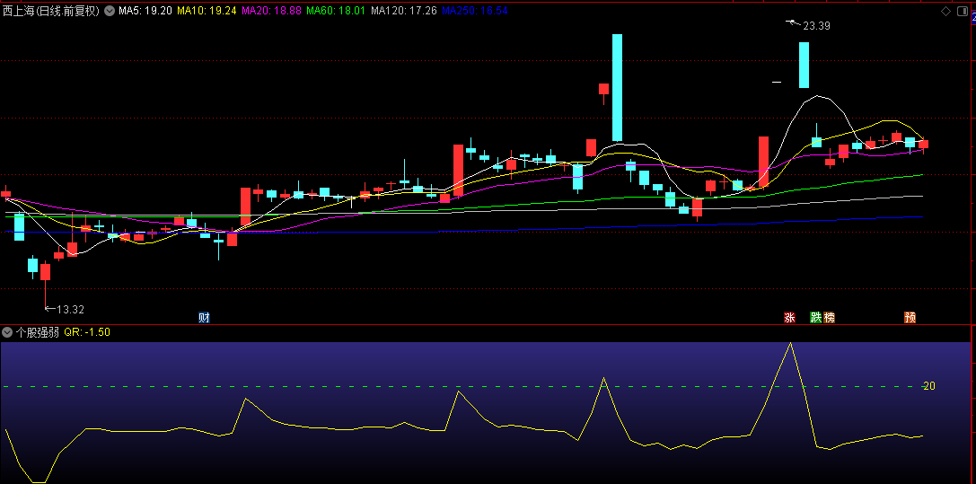
Task: Open the dropdown arrow beside 西上海 title
Action: [110, 11]
